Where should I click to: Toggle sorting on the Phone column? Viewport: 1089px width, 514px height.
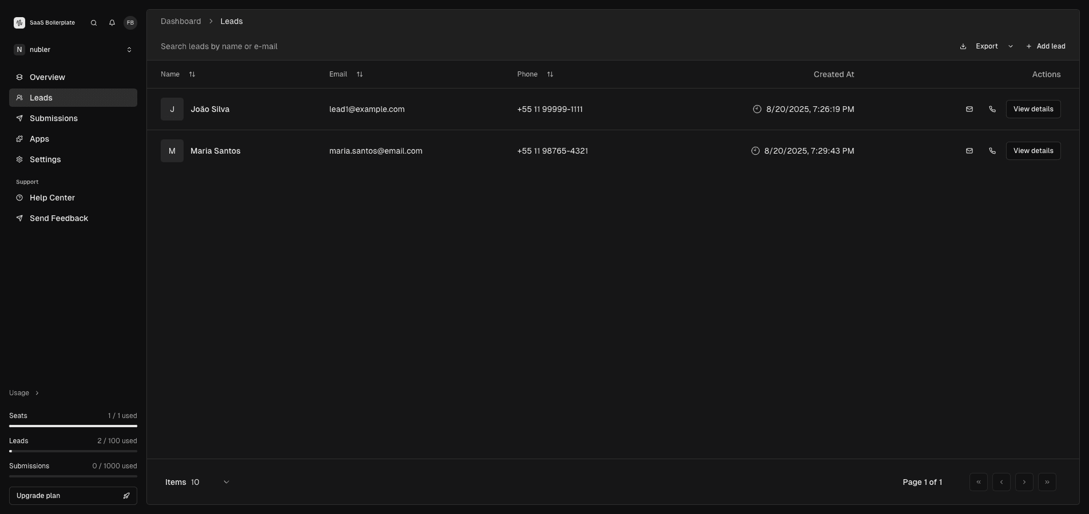tap(550, 74)
